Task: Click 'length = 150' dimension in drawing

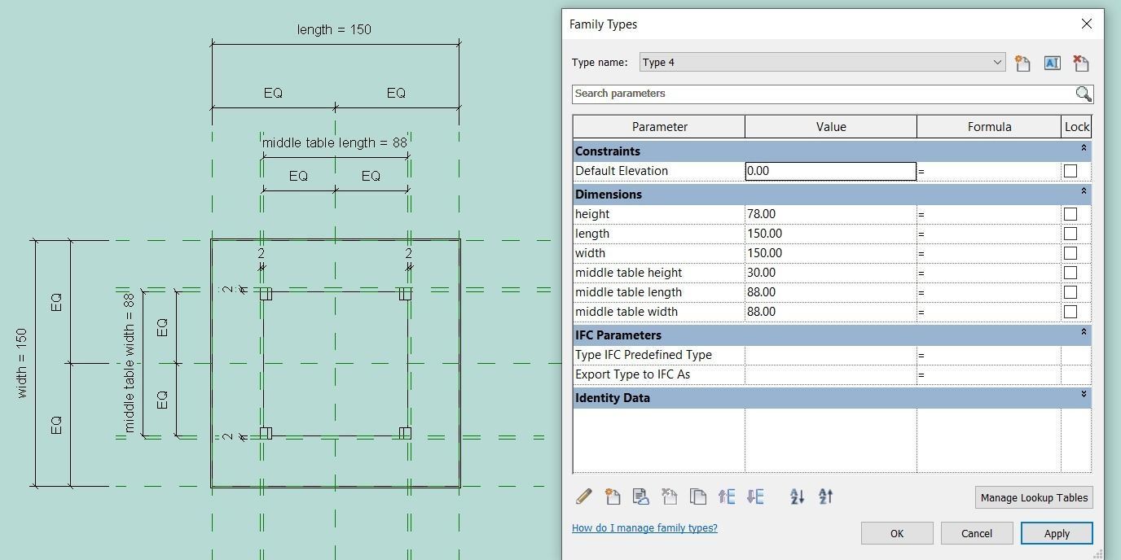Action: pos(334,29)
